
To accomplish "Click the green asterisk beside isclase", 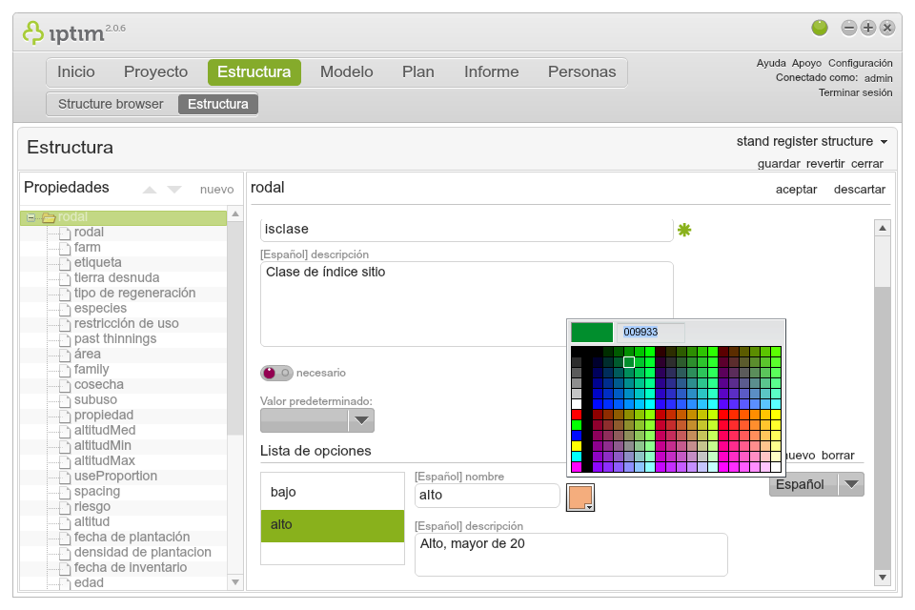I will [x=684, y=230].
